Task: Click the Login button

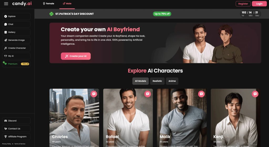Action: [259, 4]
